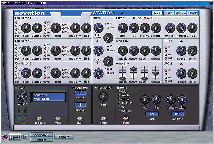Click the Filter keytrack knob
The height and width of the screenshot is (144, 214).
click(x=170, y=28)
